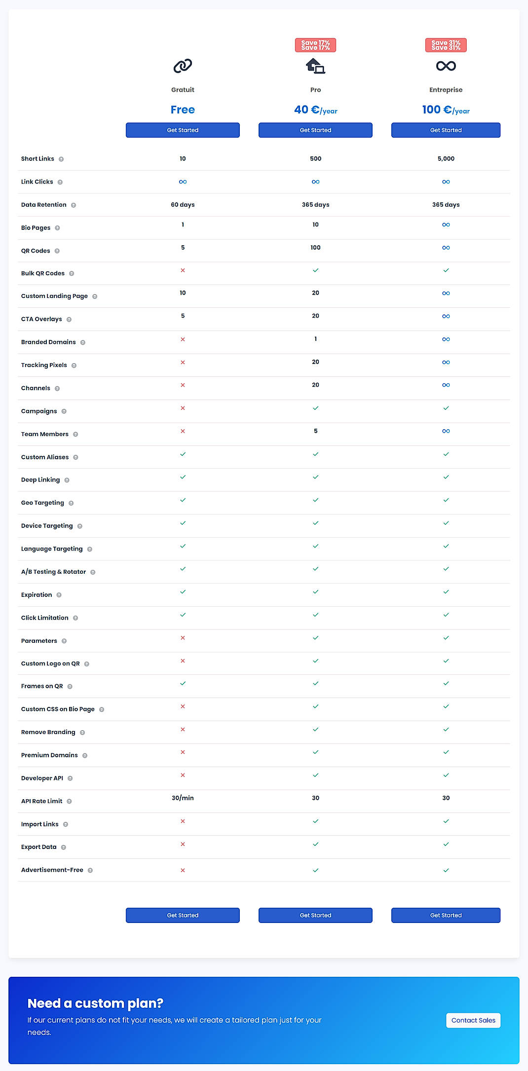Click the API Rate Limit info icon

69,801
